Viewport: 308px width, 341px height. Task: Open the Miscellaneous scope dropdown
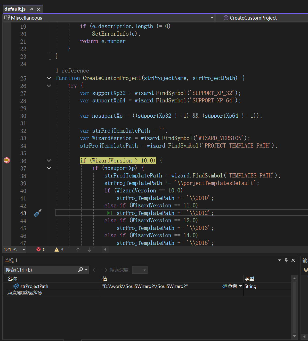tap(212, 18)
